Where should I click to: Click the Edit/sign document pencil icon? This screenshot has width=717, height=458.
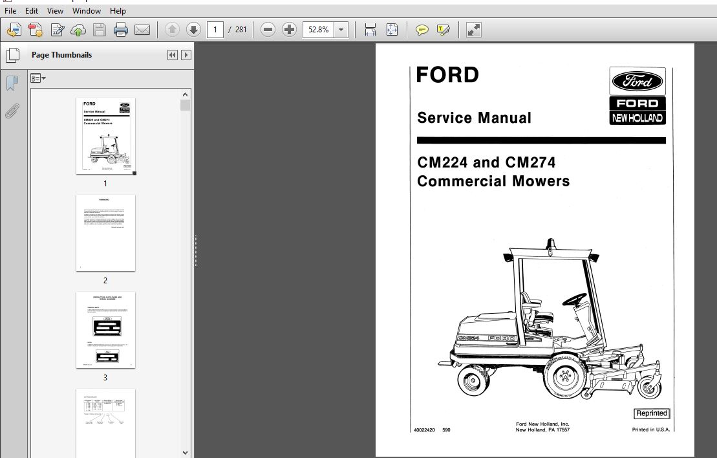click(x=57, y=30)
